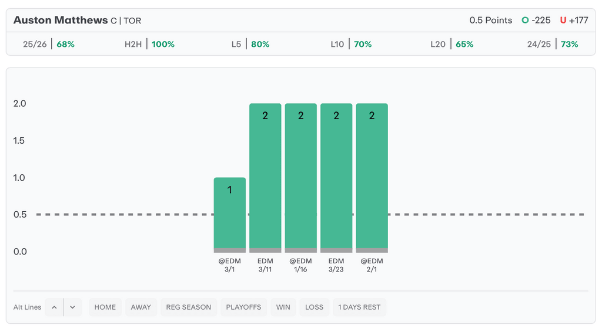Enable the PLAYOFFS filter
Viewport: 602px width, 332px height.
pyautogui.click(x=243, y=307)
